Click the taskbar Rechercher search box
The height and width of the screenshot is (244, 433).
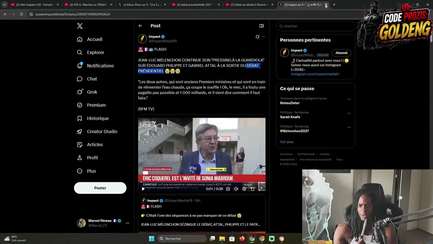[182, 239]
